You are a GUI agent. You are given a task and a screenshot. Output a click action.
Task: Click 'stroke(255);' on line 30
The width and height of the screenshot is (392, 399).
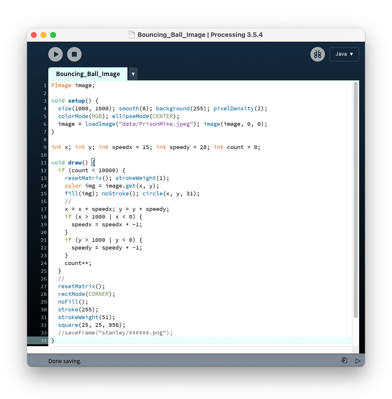pos(78,309)
